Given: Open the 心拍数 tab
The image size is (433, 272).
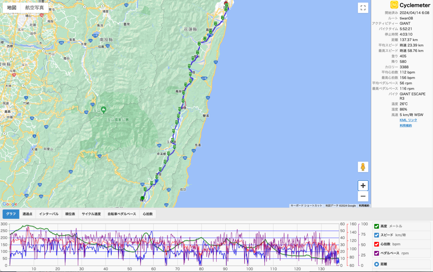Looking at the screenshot, I should (x=148, y=214).
